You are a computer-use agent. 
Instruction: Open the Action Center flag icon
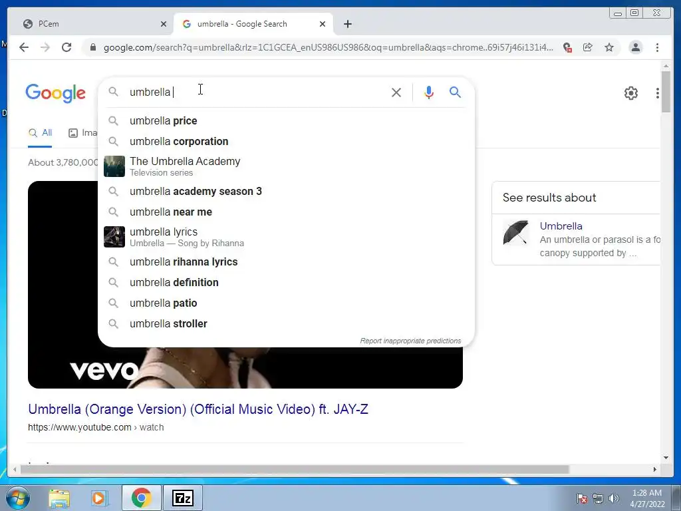click(x=581, y=498)
